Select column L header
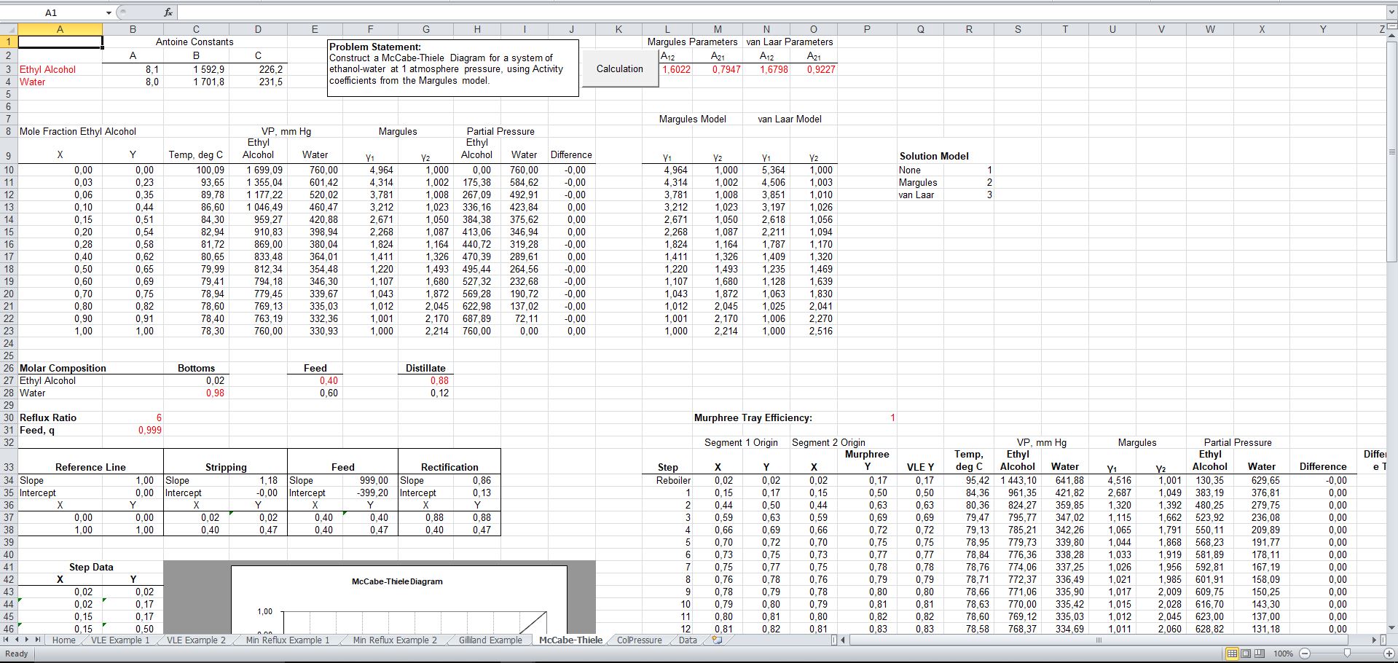 (x=667, y=29)
